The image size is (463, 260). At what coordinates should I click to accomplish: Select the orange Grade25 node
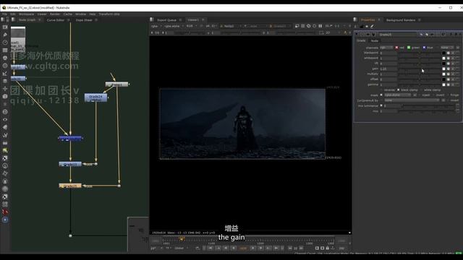click(70, 186)
